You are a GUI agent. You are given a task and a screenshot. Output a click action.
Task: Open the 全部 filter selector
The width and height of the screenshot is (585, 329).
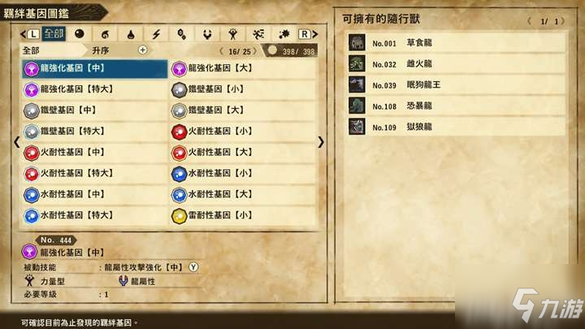click(32, 50)
